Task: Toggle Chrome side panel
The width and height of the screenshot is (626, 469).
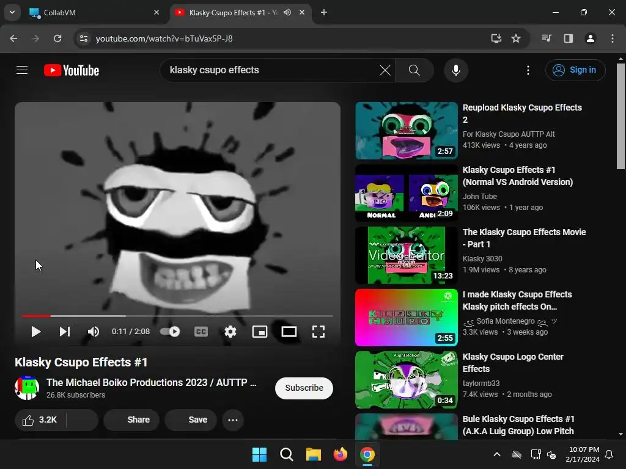Action: [x=568, y=38]
